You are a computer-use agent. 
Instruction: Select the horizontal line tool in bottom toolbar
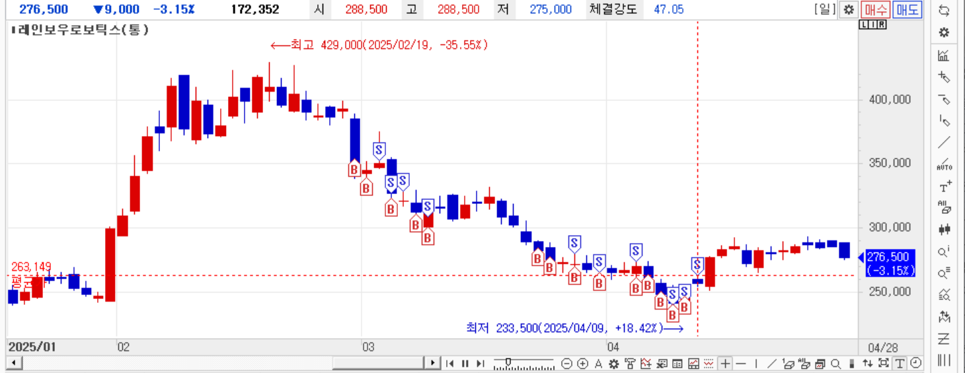(740, 363)
